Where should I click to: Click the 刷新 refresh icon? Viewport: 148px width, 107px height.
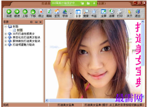point(49,12)
